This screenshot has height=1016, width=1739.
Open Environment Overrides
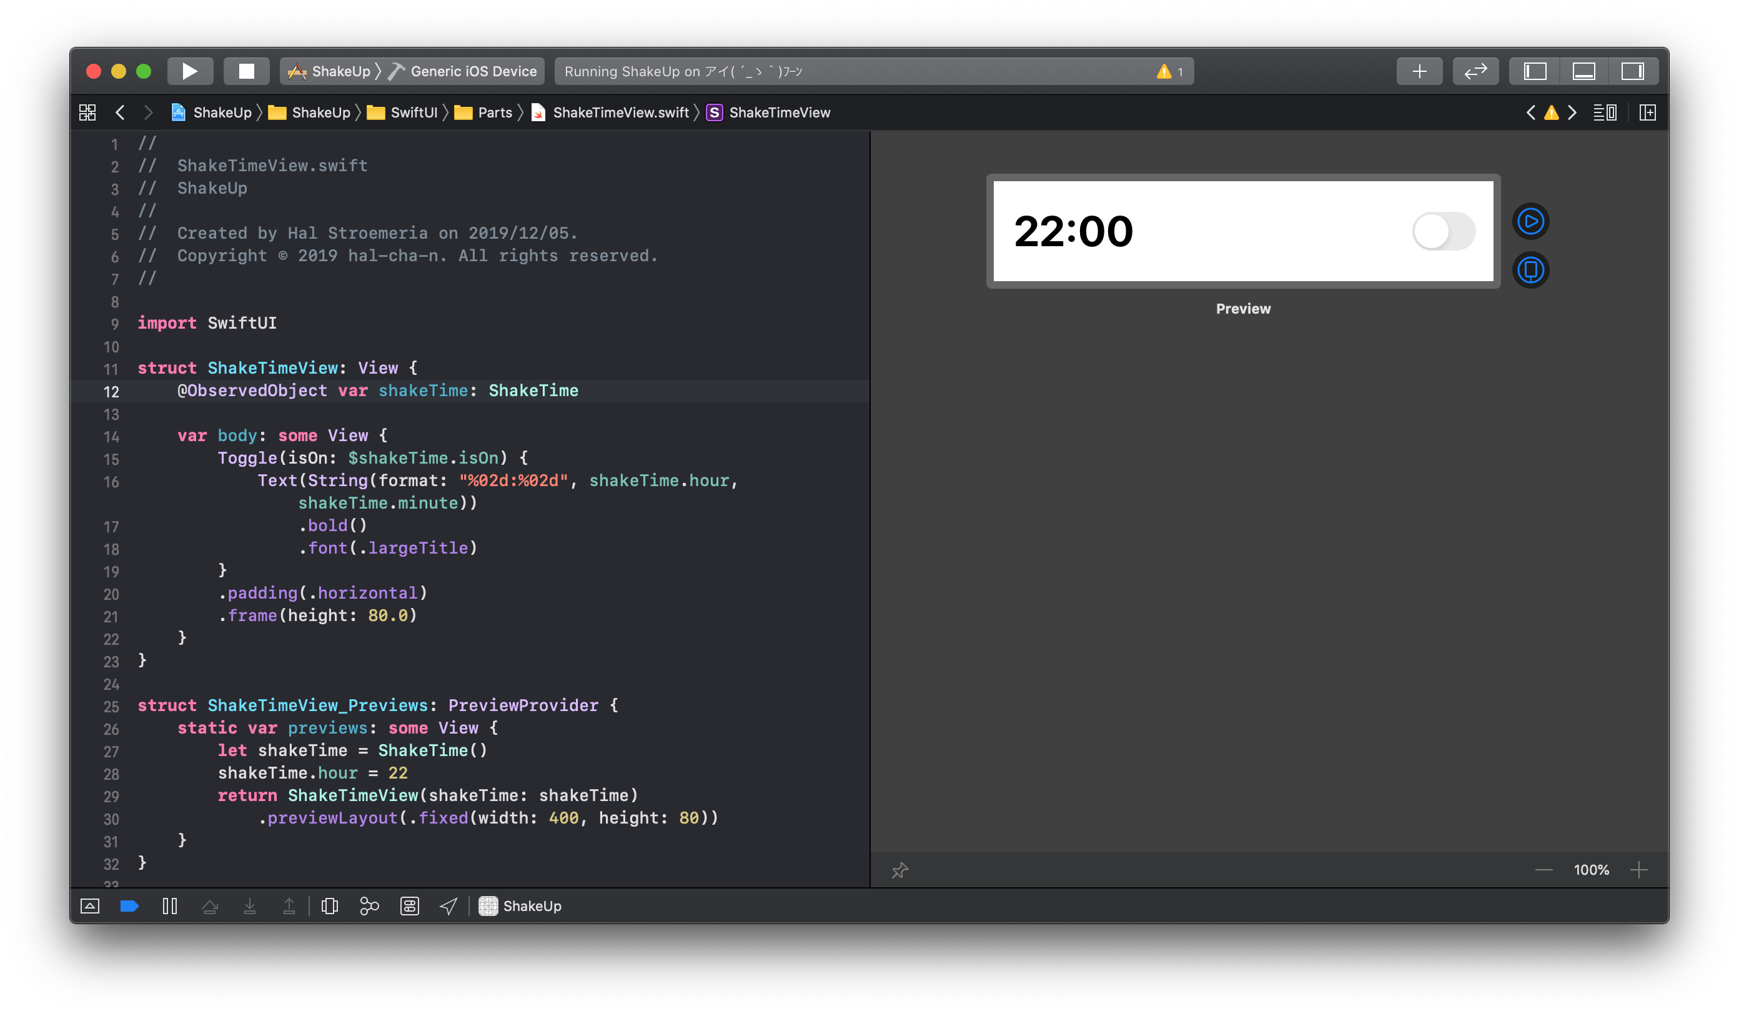pyautogui.click(x=410, y=906)
